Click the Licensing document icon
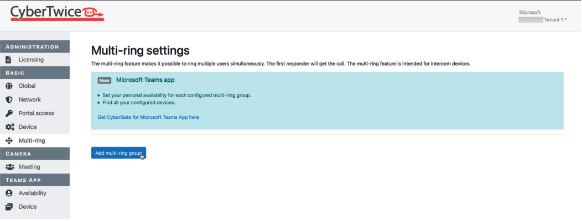 [9, 60]
